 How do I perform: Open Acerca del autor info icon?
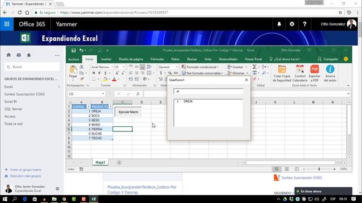[330, 73]
